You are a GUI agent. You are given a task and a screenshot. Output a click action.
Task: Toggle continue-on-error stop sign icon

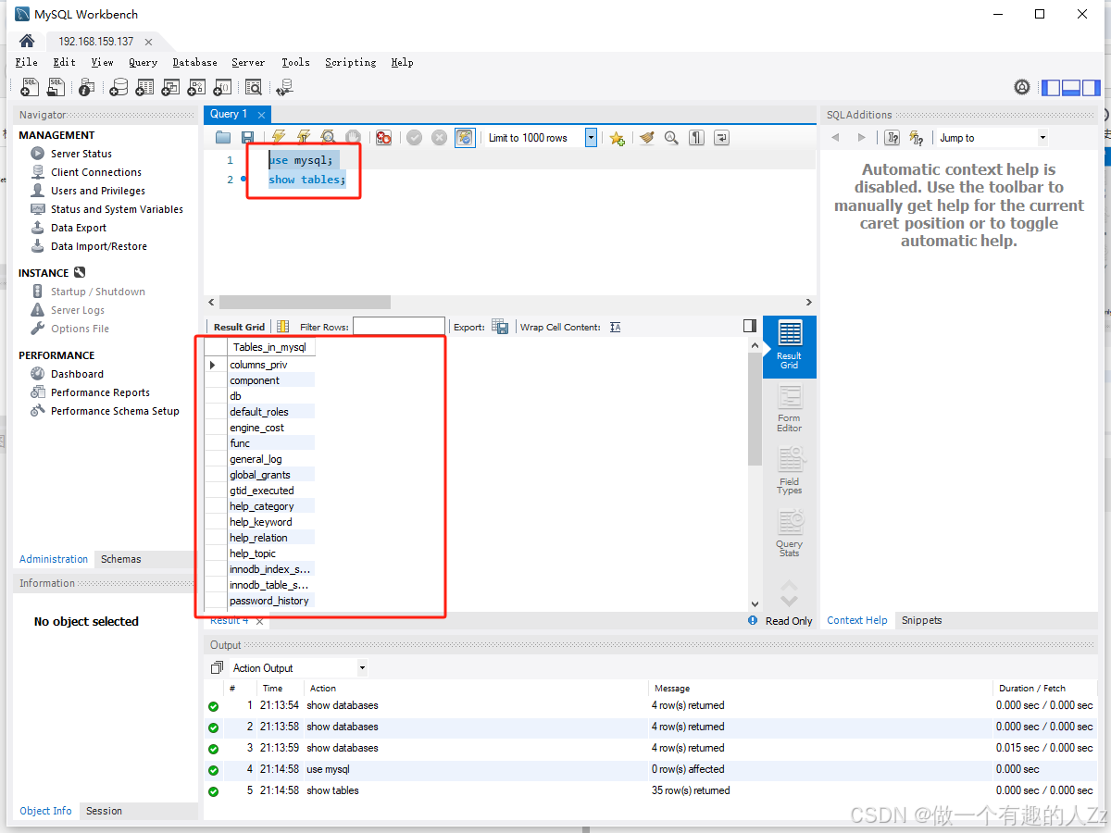point(383,138)
